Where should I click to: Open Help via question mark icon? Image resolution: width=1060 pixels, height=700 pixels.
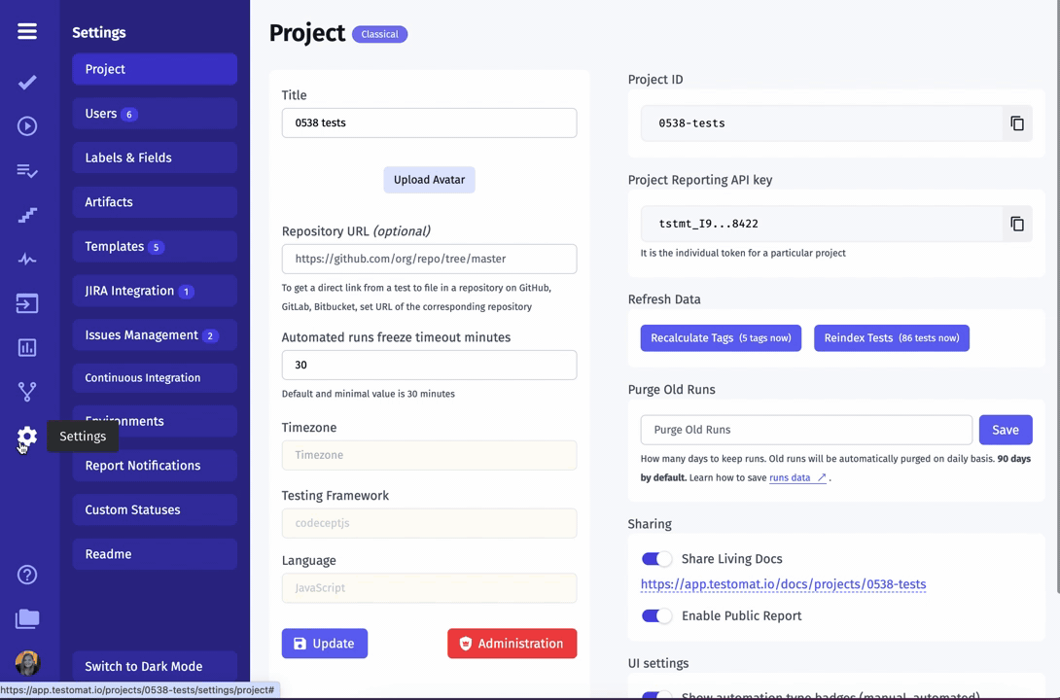(x=27, y=575)
